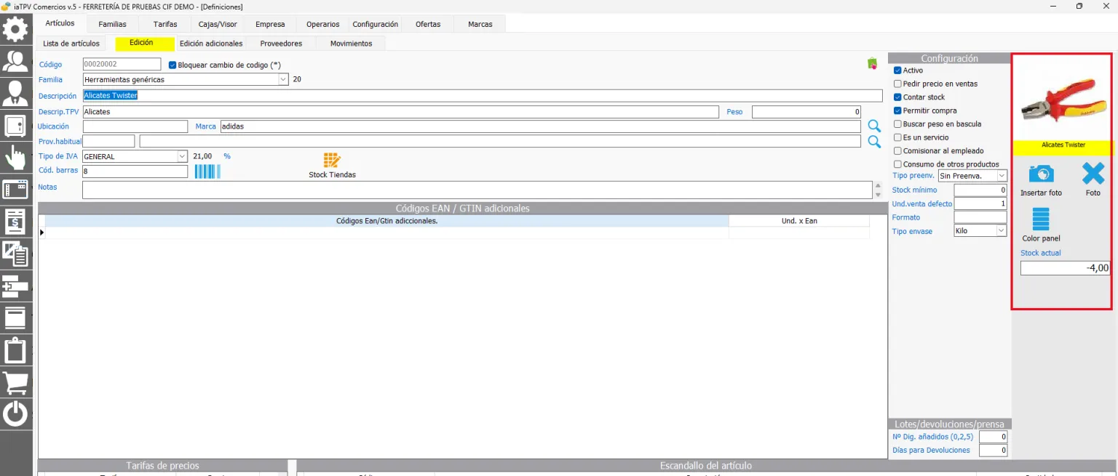Click Insertar foto camera icon

coord(1041,174)
